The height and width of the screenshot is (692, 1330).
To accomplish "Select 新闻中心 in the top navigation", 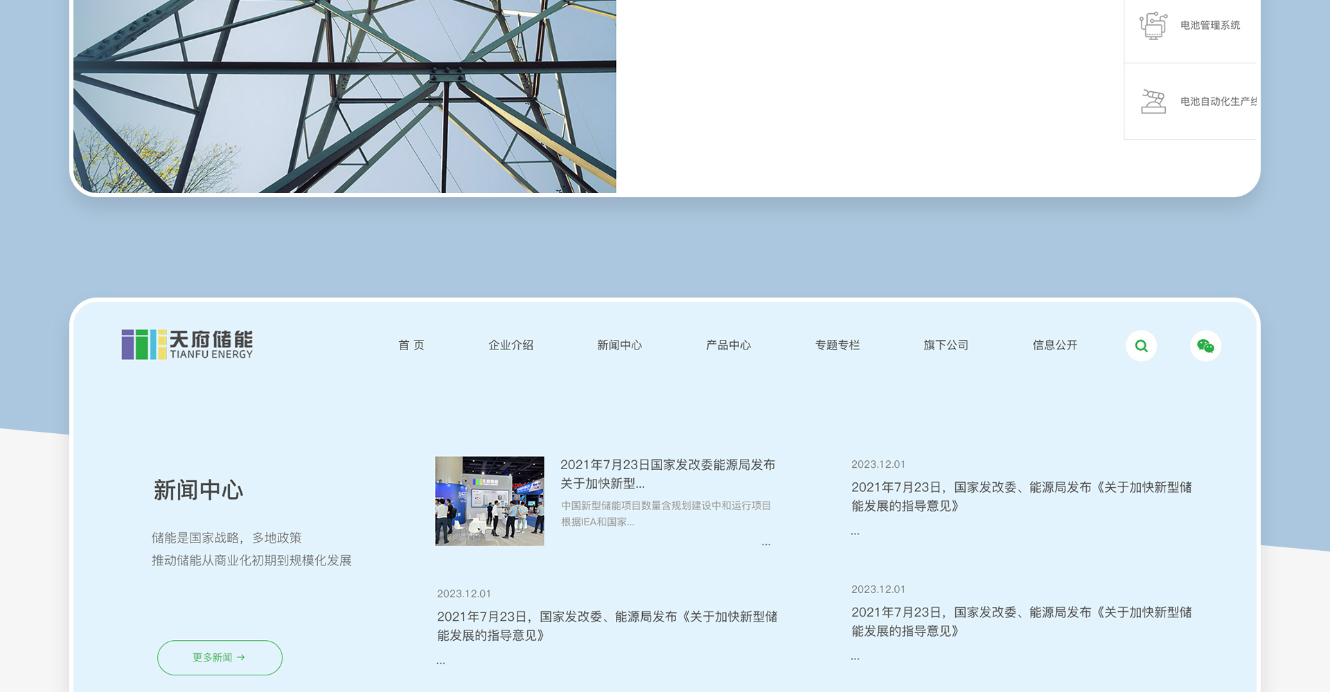I will (x=619, y=345).
